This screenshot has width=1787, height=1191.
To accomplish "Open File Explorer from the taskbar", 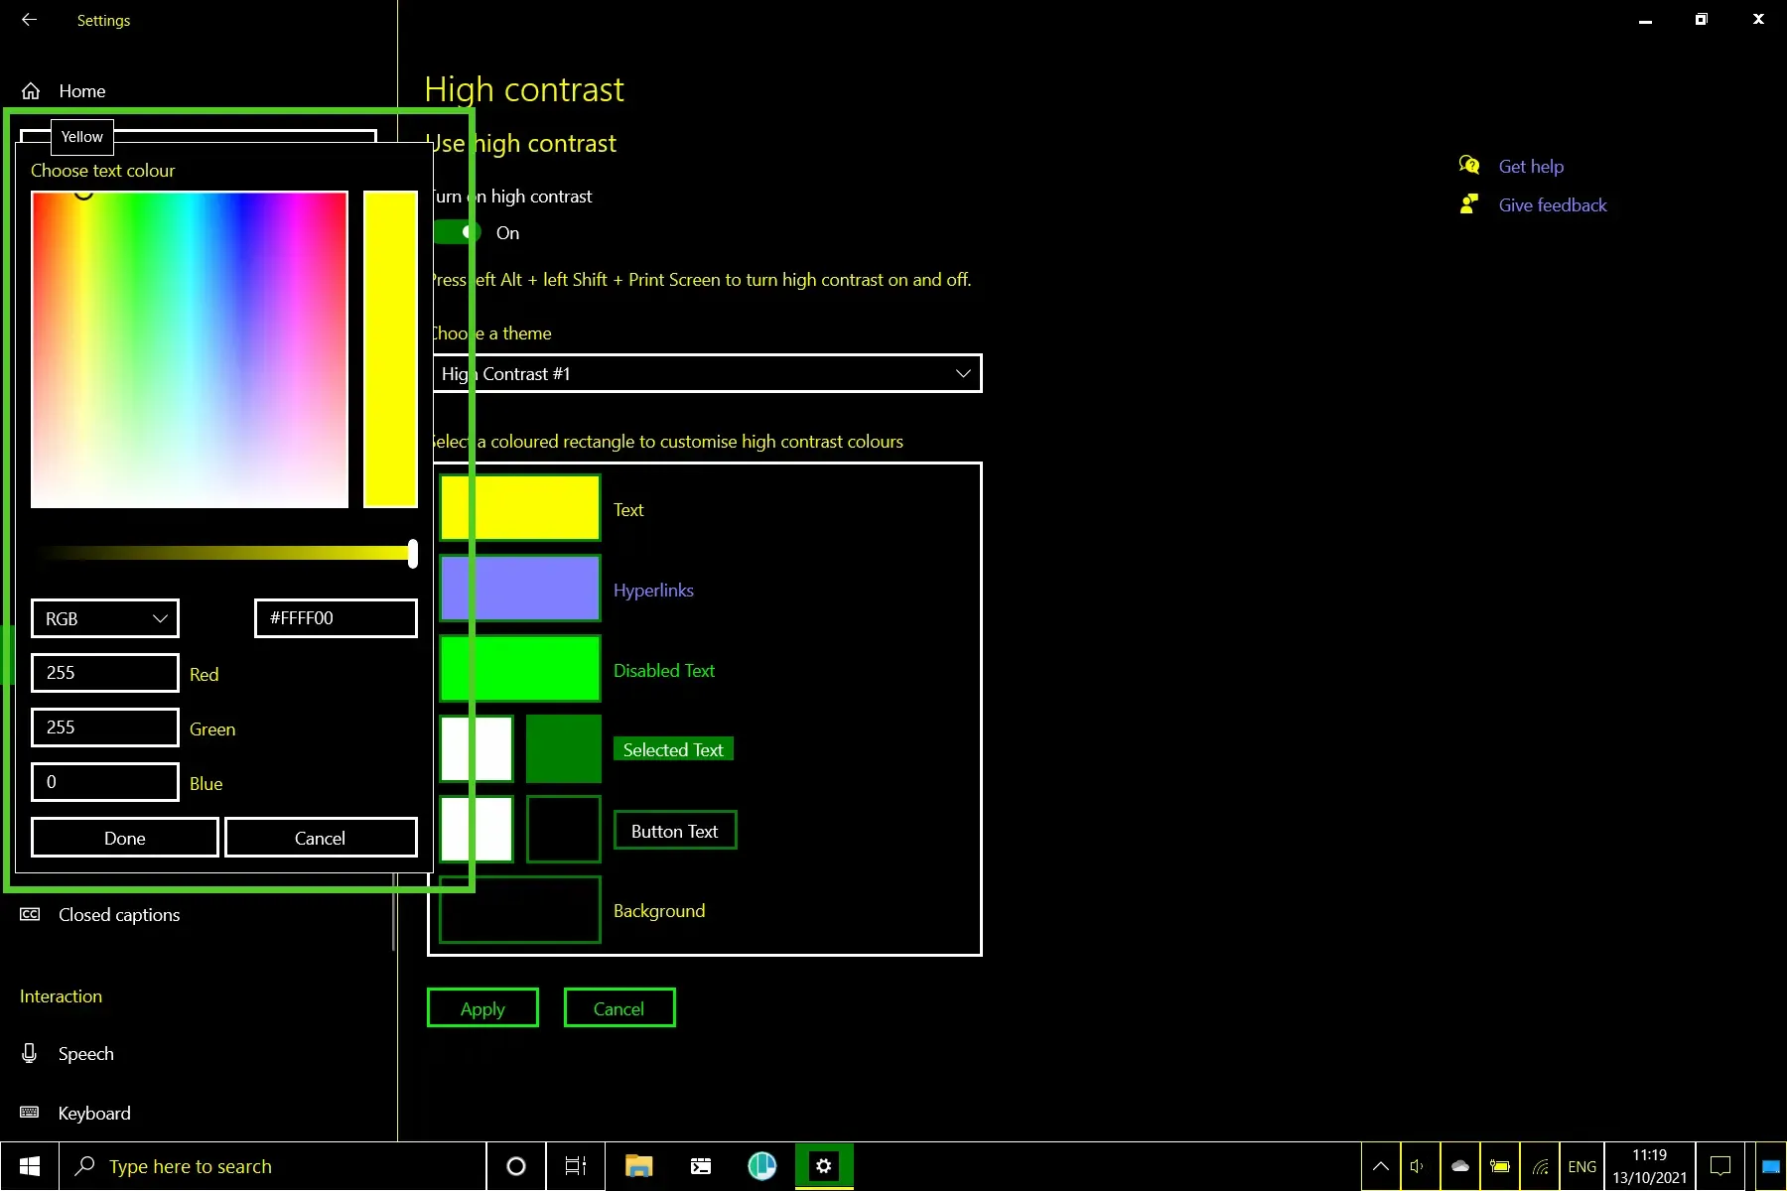I will (x=638, y=1166).
